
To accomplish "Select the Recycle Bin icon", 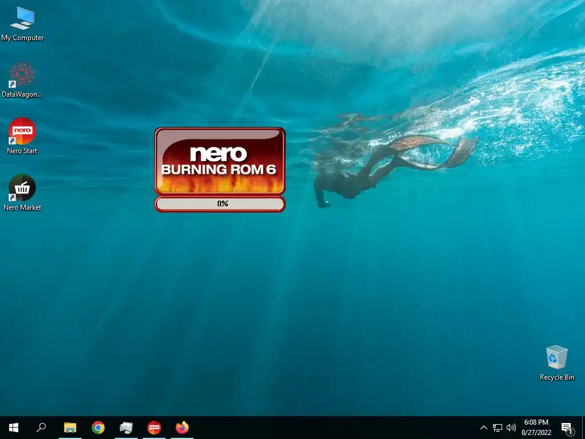I will pyautogui.click(x=556, y=363).
